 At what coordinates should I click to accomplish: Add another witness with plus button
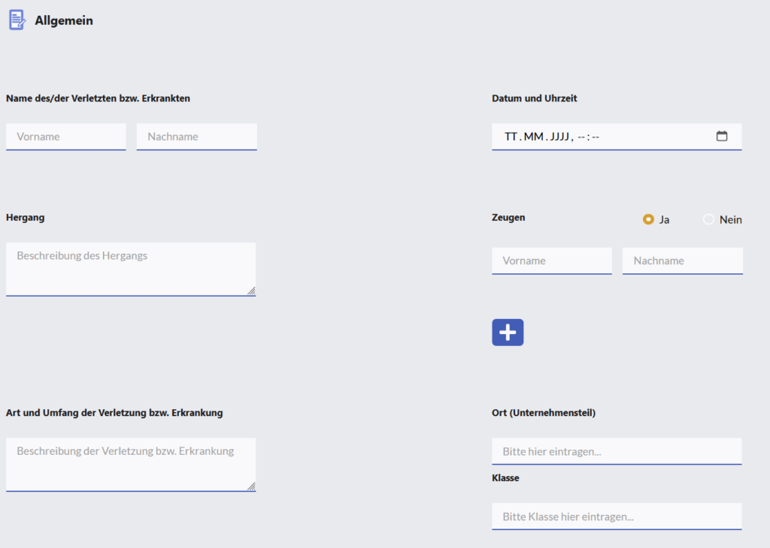pos(508,333)
